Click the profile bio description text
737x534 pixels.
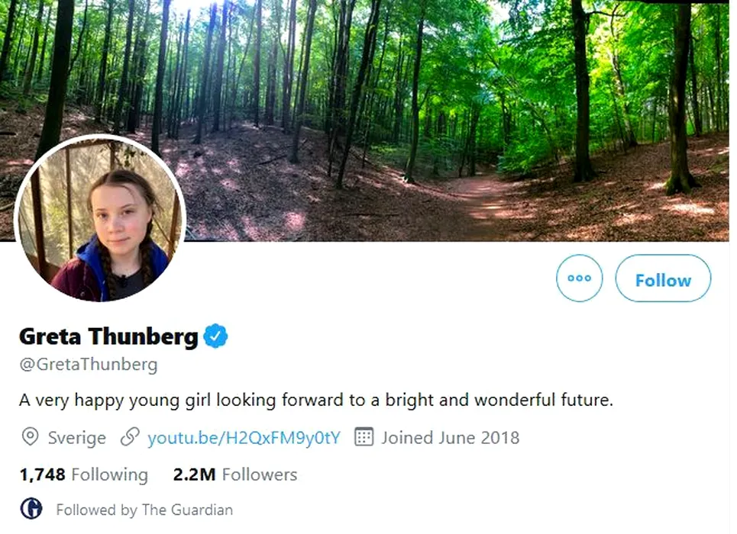click(x=316, y=400)
